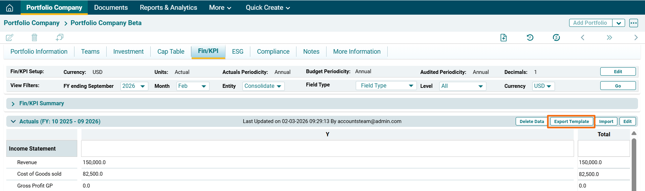645x191 pixels.
Task: Switch to the Cap Table tab
Action: pos(171,52)
